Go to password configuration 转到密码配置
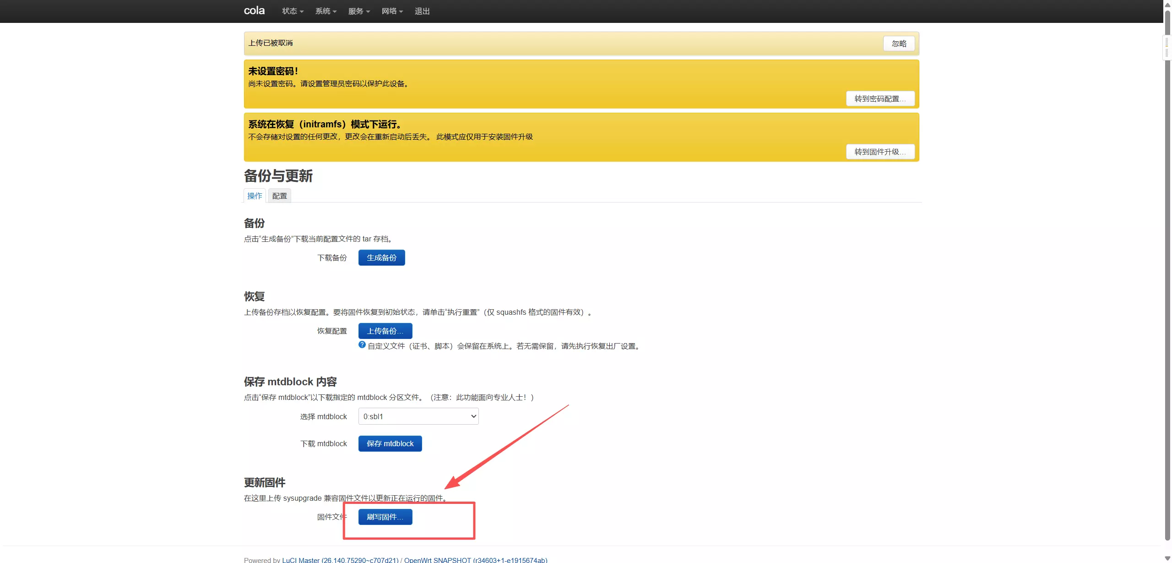This screenshot has width=1172, height=563. click(x=880, y=98)
